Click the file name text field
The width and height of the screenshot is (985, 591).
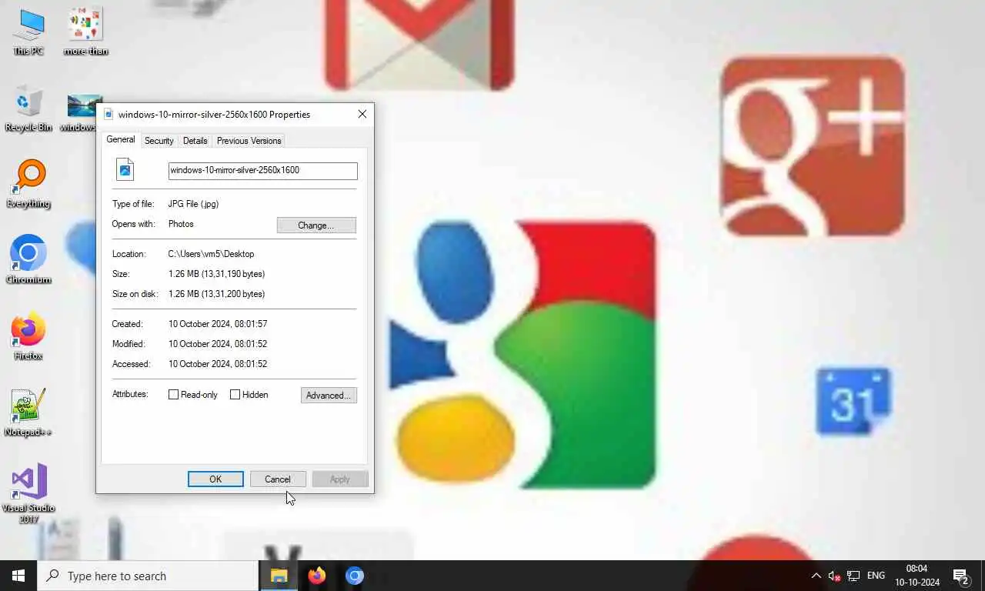point(262,170)
